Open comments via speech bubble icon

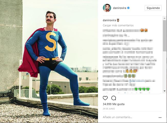[114, 98]
